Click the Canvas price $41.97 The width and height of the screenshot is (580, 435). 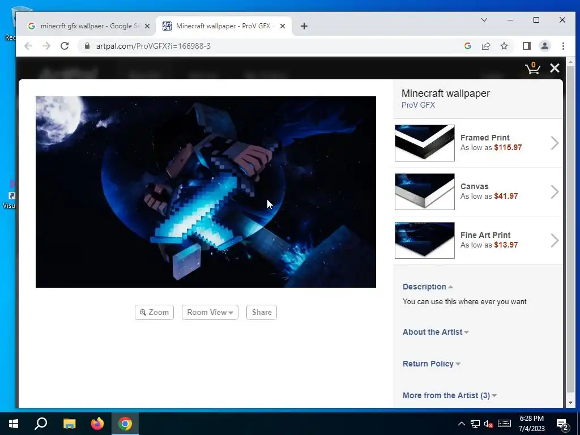(x=506, y=197)
